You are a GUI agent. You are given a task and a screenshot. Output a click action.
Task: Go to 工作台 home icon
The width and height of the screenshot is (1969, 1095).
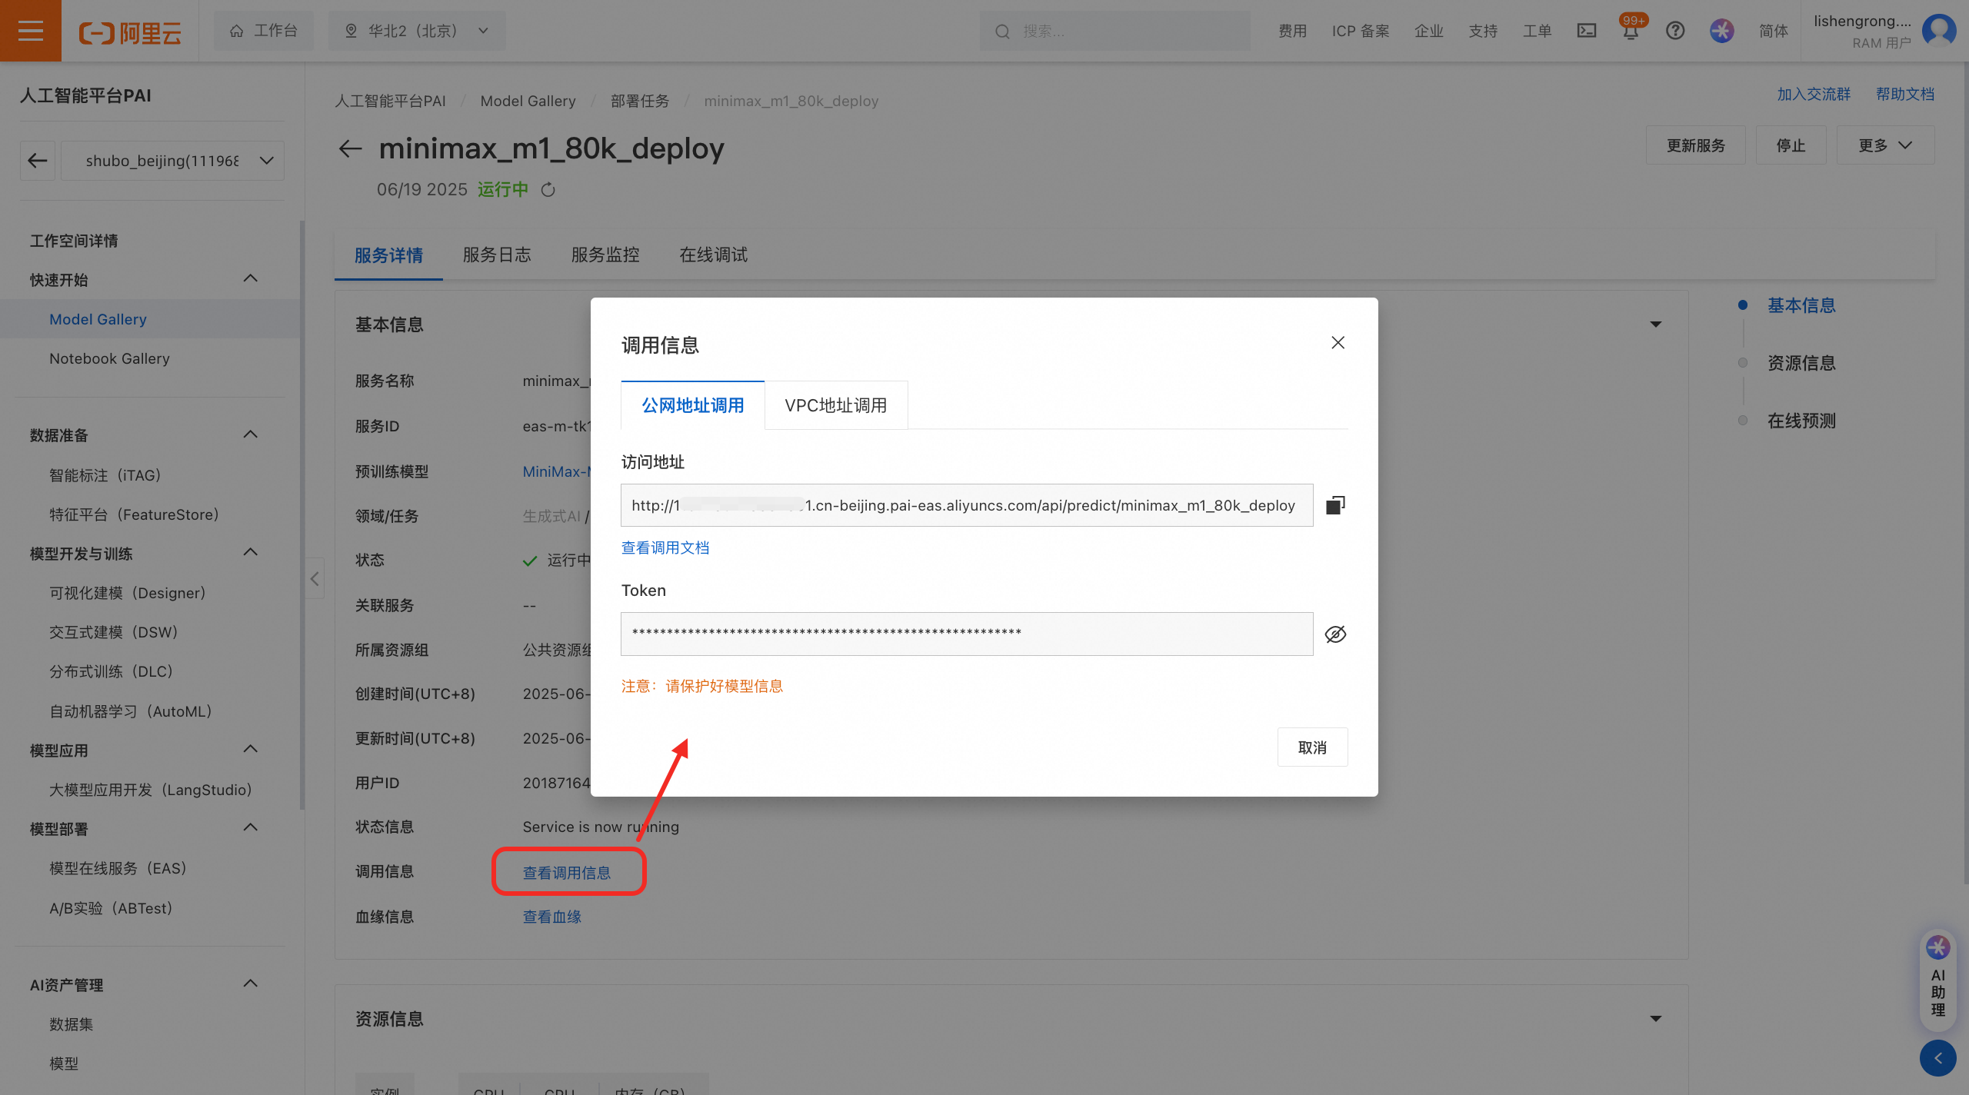pos(262,30)
